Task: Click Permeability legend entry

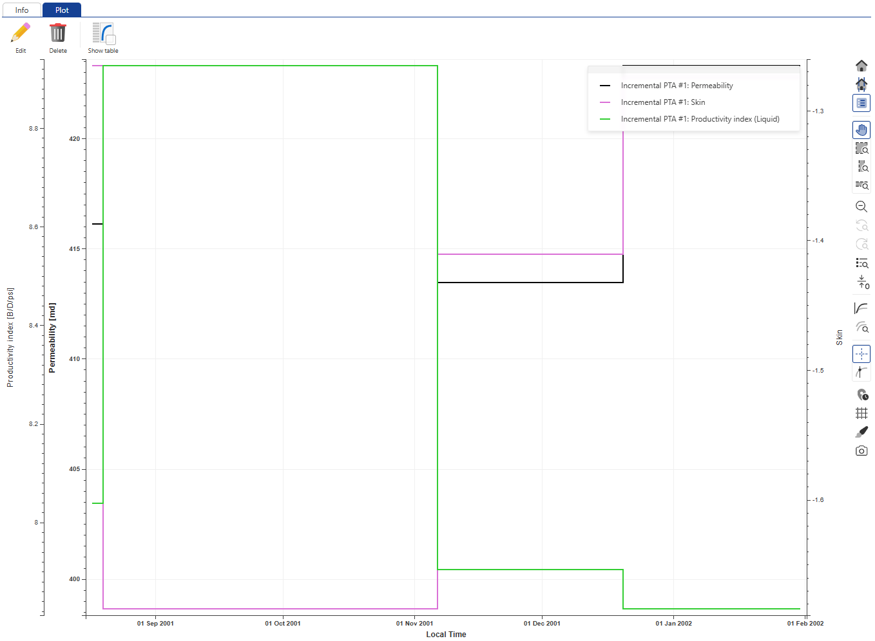Action: point(677,86)
